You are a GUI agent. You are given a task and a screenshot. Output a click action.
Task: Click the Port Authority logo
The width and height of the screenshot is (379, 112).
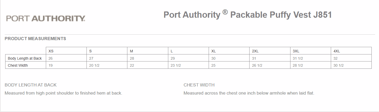(46, 18)
